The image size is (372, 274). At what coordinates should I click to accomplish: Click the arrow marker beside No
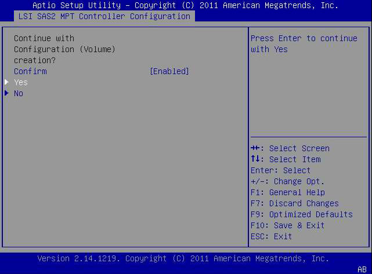[x=6, y=93]
